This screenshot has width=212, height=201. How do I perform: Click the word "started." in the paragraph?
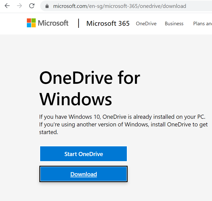[x=49, y=132]
